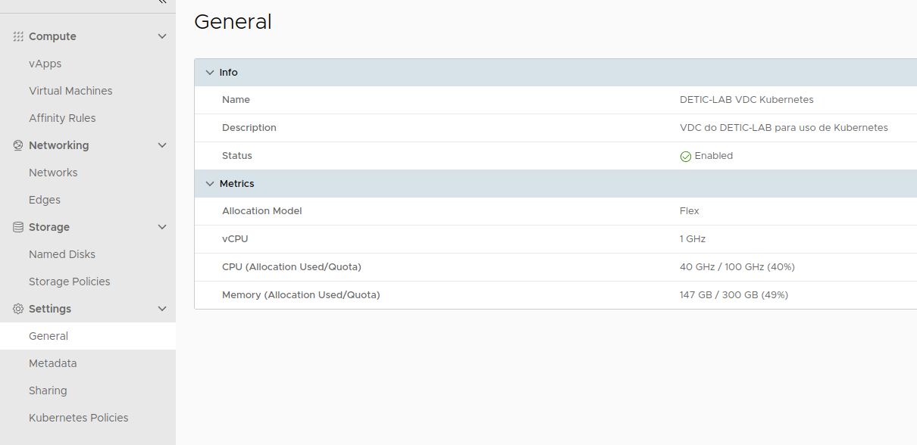This screenshot has width=917, height=445.
Task: Select Named Disks in sidebar
Action: click(62, 254)
